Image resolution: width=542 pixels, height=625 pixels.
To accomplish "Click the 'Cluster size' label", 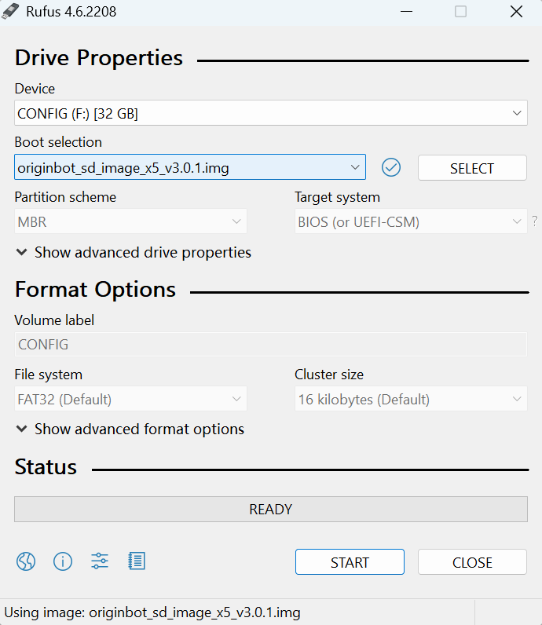I will point(329,375).
